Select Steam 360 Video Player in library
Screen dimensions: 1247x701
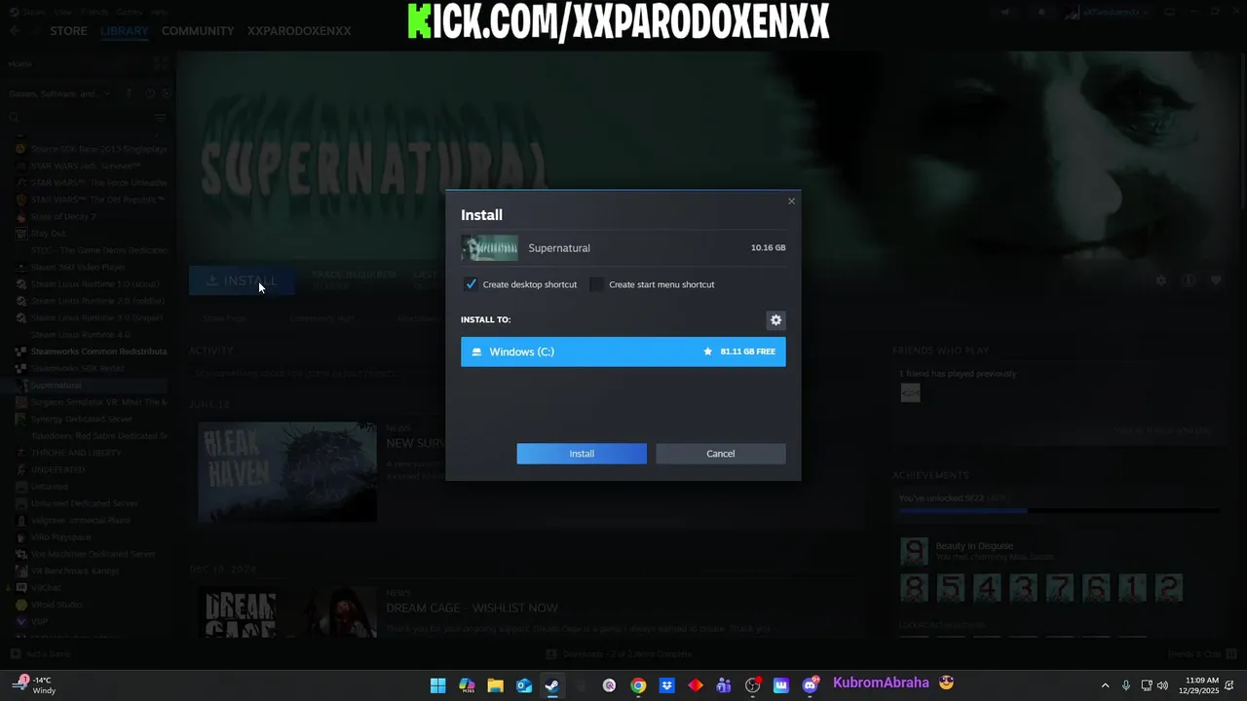(78, 267)
